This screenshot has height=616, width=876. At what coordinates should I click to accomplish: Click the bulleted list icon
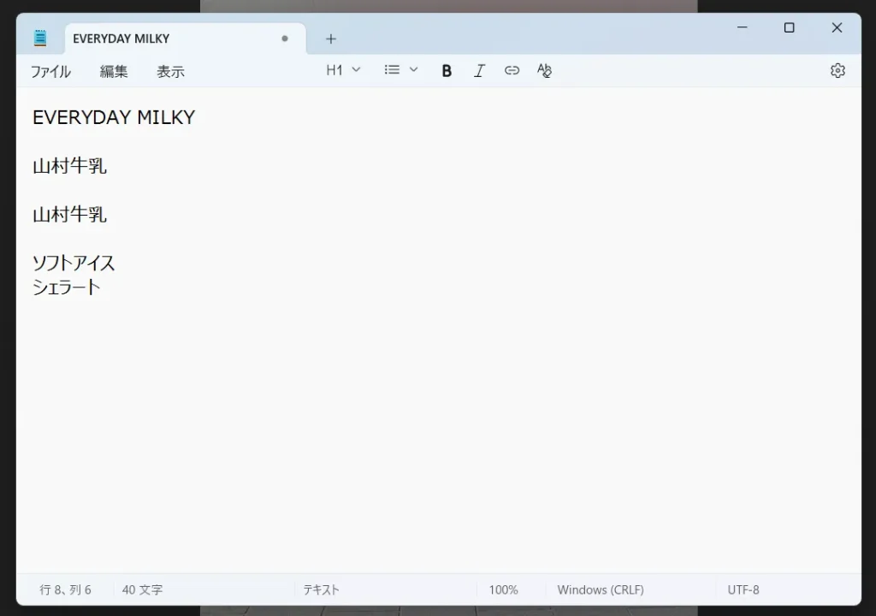coord(392,70)
